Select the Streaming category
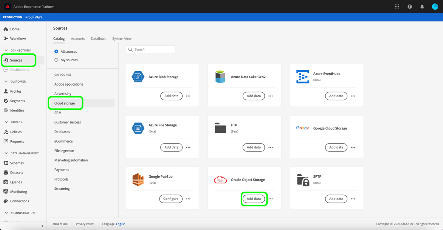This screenshot has height=230, width=443. click(x=62, y=189)
